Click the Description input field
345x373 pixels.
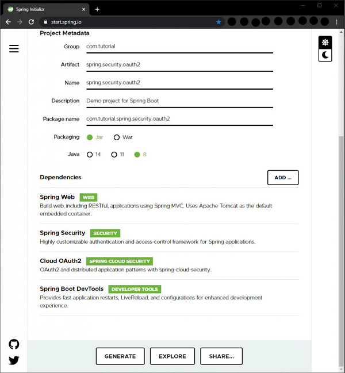[x=179, y=101]
